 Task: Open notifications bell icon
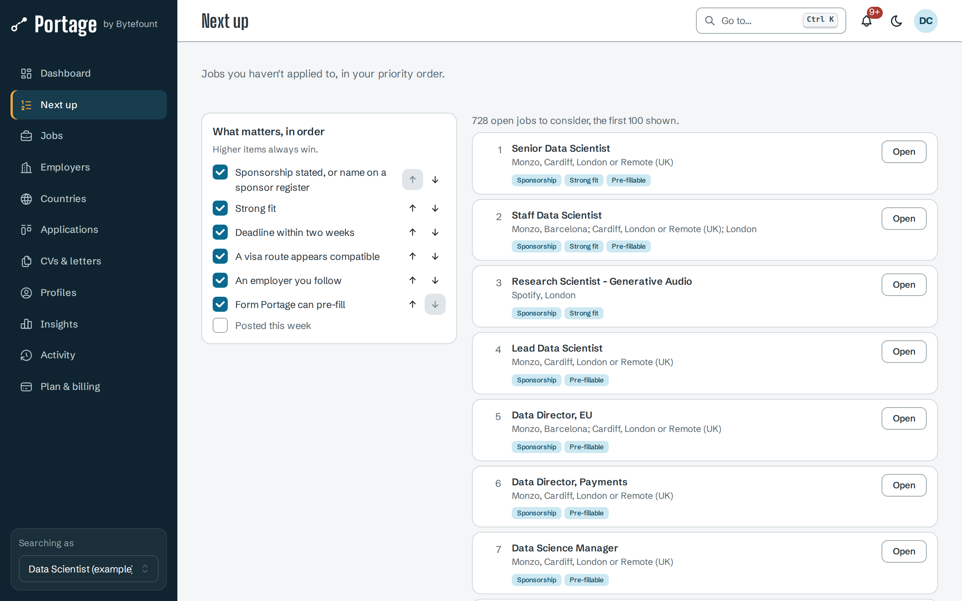pos(866,21)
